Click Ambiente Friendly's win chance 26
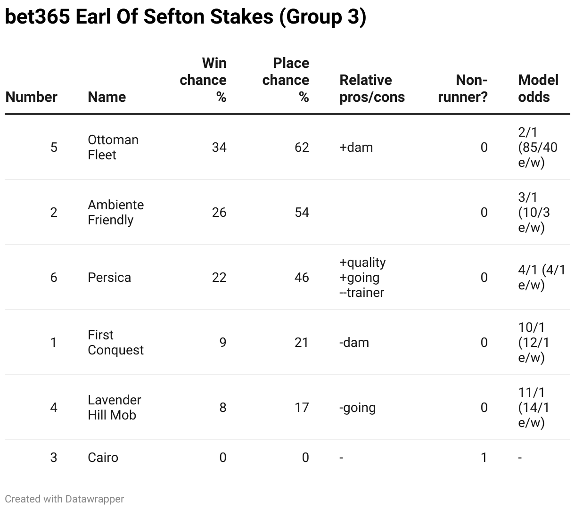The image size is (575, 510). click(x=219, y=212)
